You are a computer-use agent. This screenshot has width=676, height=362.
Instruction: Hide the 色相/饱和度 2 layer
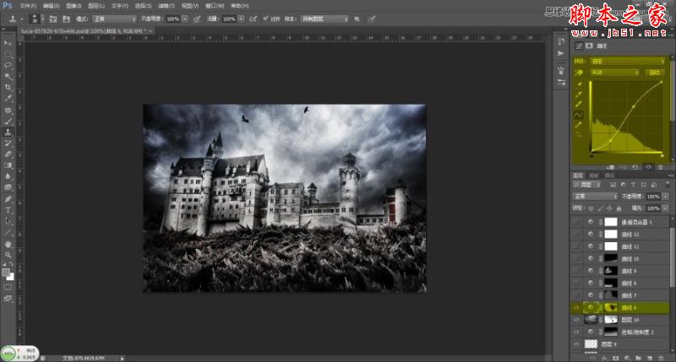(576, 332)
